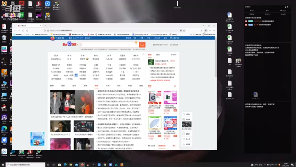Open the Firefox hamburger menu
296x167 pixels.
click(214, 30)
